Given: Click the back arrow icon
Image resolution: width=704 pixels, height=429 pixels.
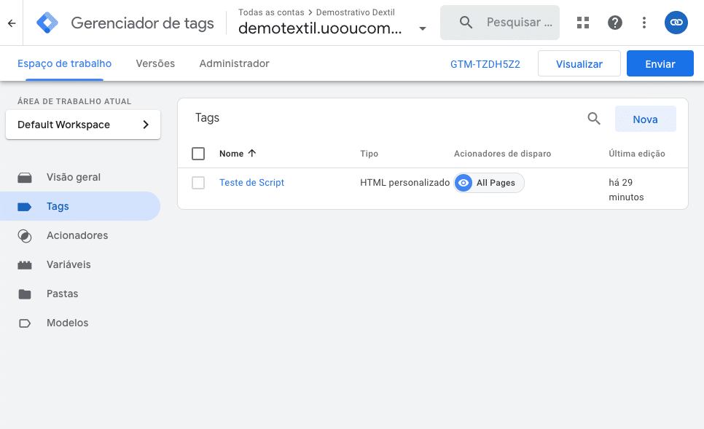Looking at the screenshot, I should point(12,23).
